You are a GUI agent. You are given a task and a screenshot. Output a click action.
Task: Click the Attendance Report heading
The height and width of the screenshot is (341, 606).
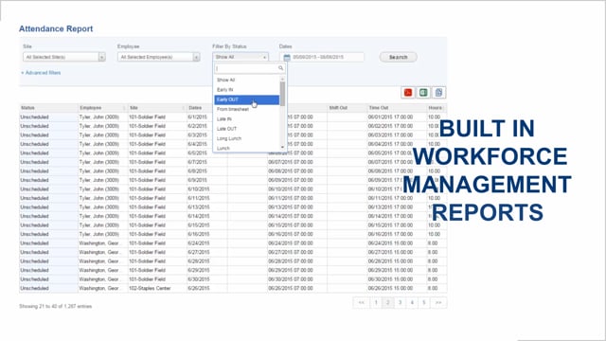coord(56,28)
